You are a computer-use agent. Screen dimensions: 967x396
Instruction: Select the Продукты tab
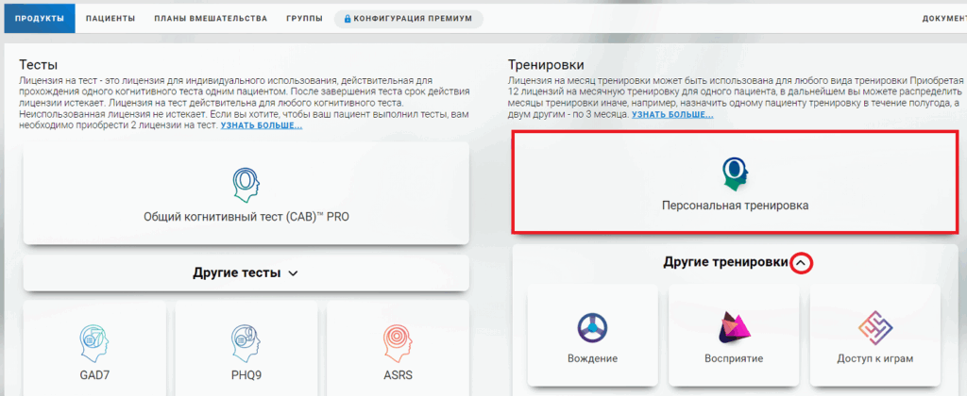point(40,19)
